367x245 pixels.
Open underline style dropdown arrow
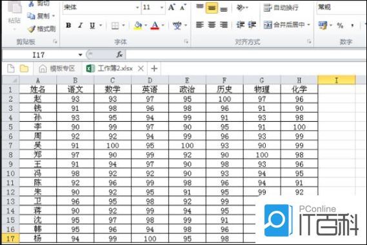(101, 25)
